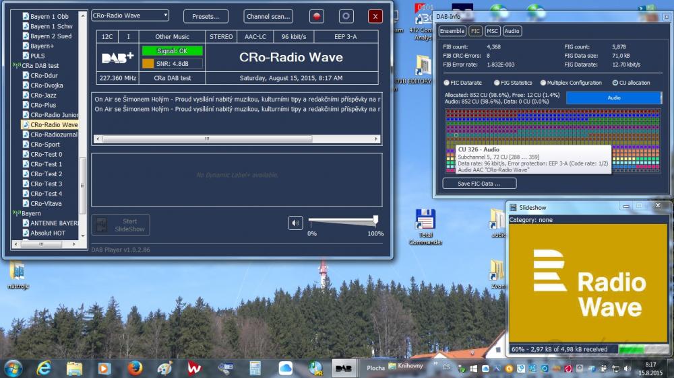Screen dimensions: 674x378
Task: Click the volume slider handle at 100%
Action: [x=375, y=220]
